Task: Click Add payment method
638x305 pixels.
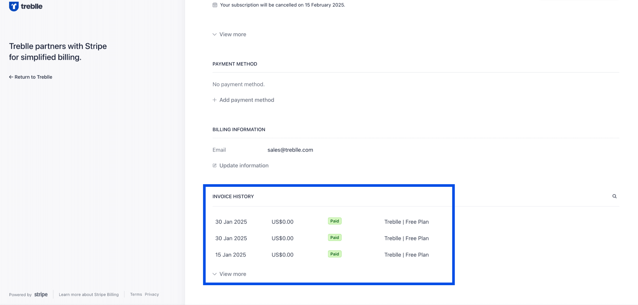Action: pos(247,100)
